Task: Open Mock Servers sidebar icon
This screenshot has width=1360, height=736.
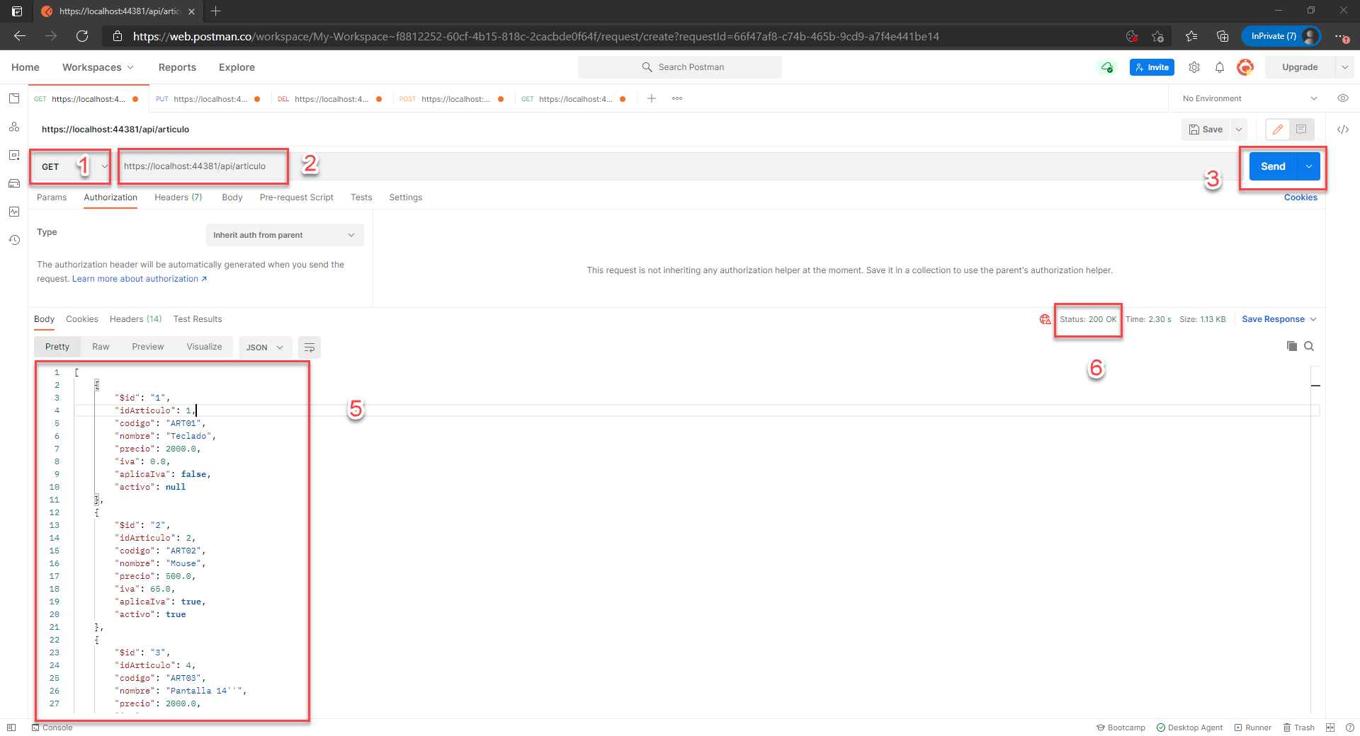Action: (14, 183)
